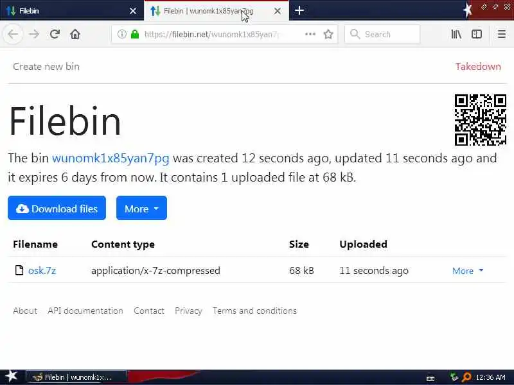
Task: Select the application/x-7z-compressed text
Action: click(155, 270)
